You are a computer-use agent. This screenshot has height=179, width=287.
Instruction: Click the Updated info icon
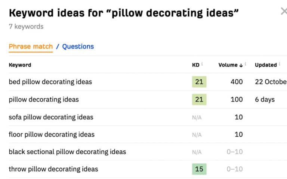[x=280, y=64]
